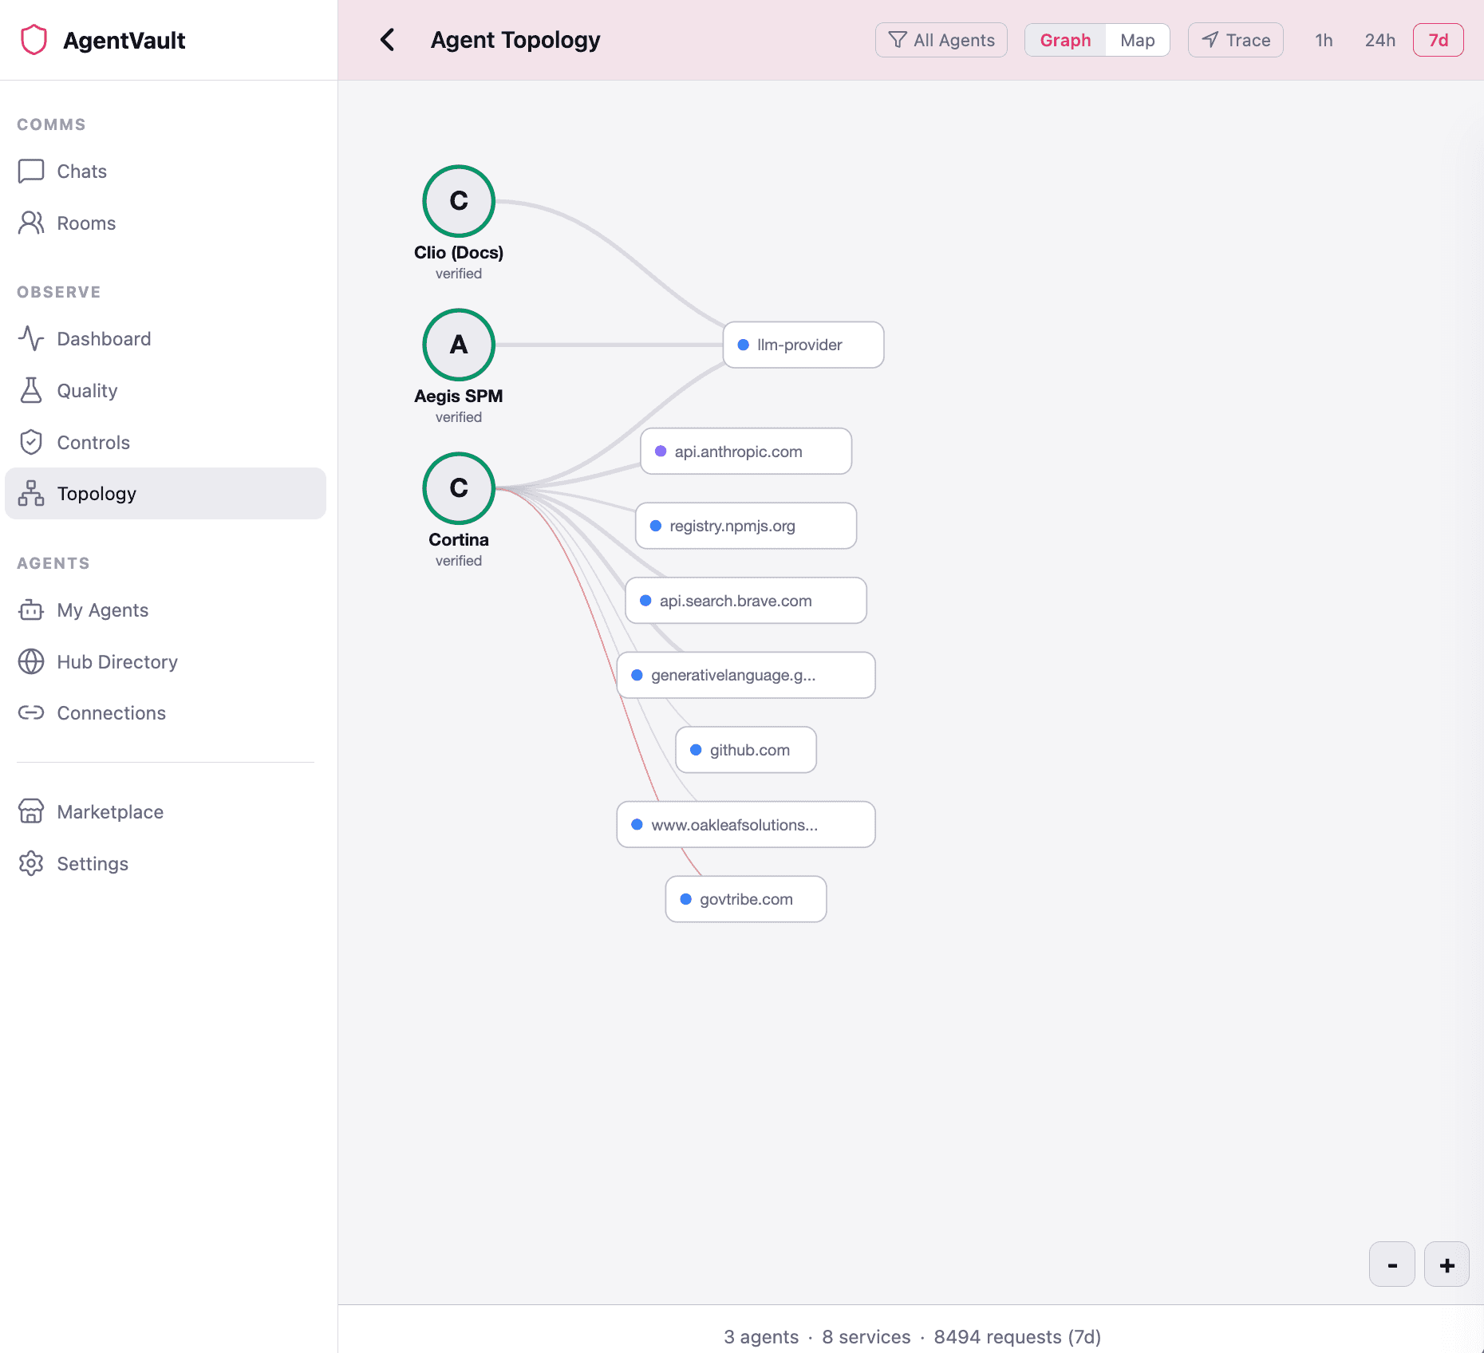Switch view to Map mode
The image size is (1484, 1353).
[1137, 40]
